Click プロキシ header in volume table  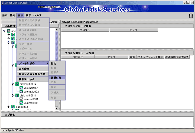click(78, 57)
